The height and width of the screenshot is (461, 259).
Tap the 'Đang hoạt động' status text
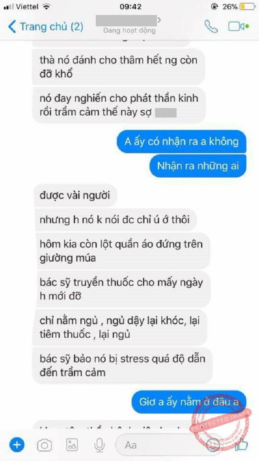(x=129, y=30)
